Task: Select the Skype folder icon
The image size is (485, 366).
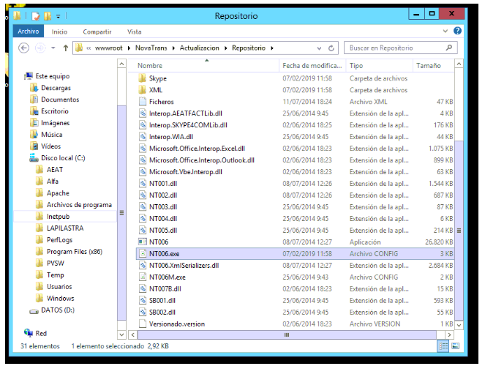Action: point(142,78)
